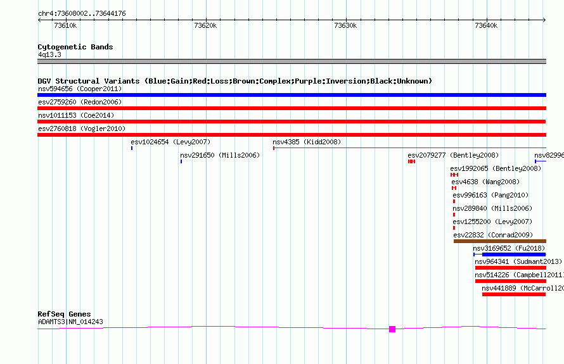Click the 73620k ruler tick label

(205, 25)
